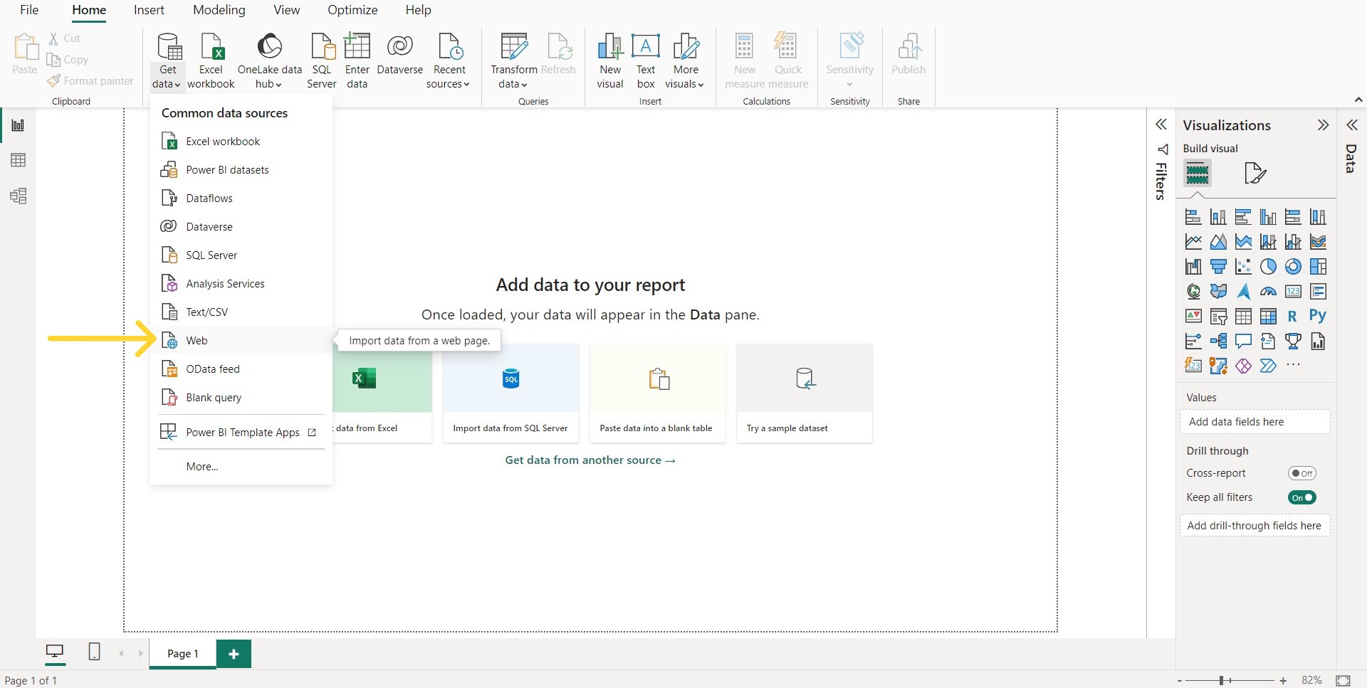Click zoom in plus button
1367x688 pixels.
[x=1283, y=681]
